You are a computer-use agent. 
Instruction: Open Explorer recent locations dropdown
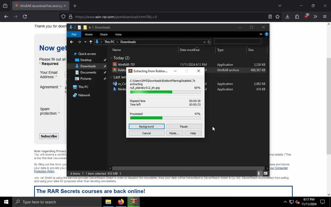pyautogui.click(x=85, y=42)
